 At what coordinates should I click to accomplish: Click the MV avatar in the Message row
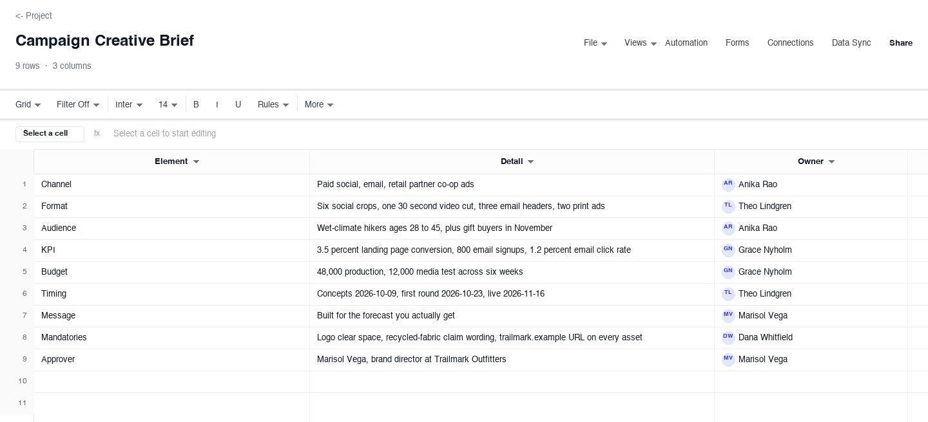728,316
